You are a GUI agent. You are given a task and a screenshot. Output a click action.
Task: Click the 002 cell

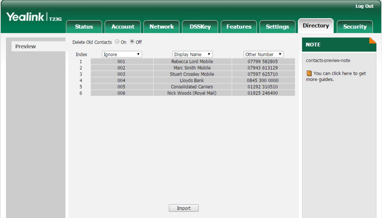pyautogui.click(x=122, y=68)
